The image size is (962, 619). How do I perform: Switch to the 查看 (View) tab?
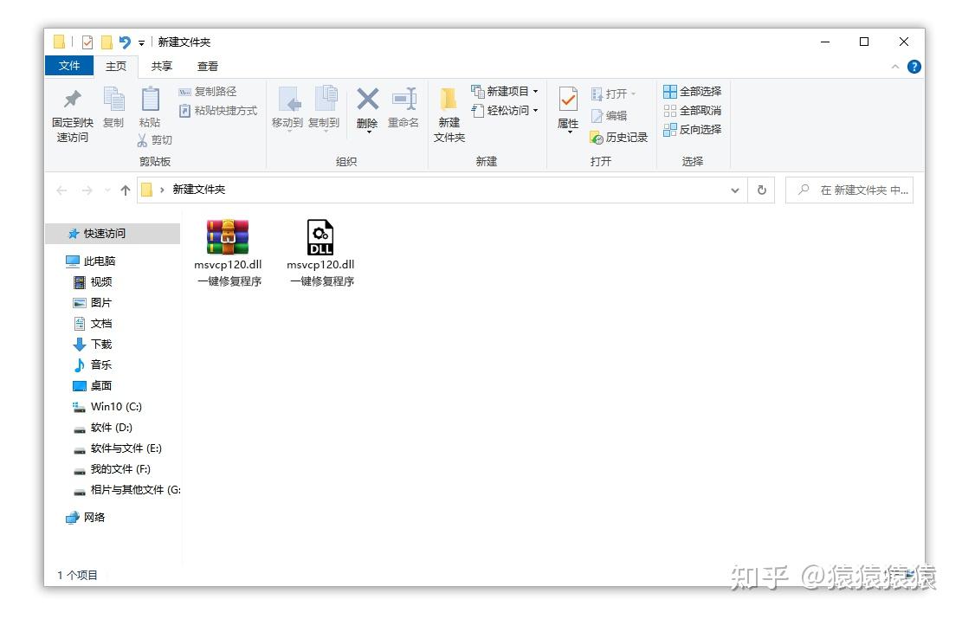(208, 66)
